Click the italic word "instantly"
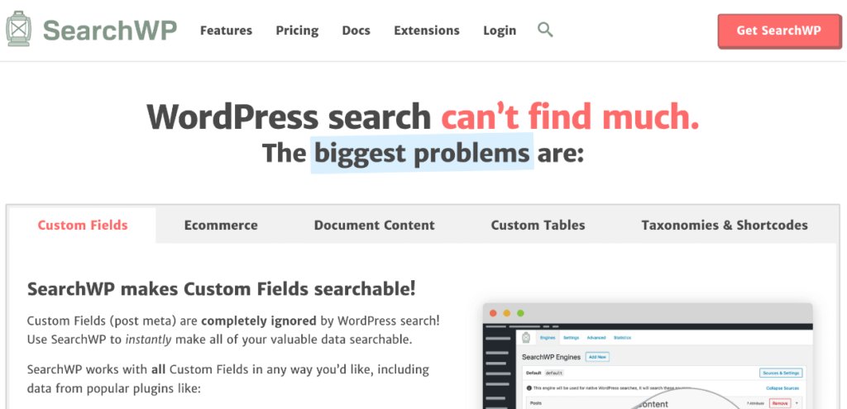 149,340
